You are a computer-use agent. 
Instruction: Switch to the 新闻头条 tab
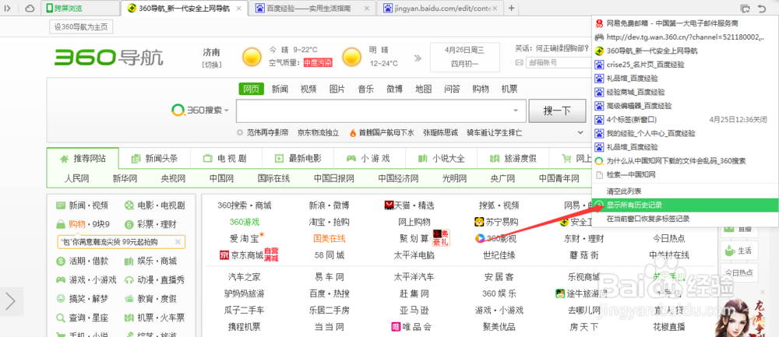(154, 159)
